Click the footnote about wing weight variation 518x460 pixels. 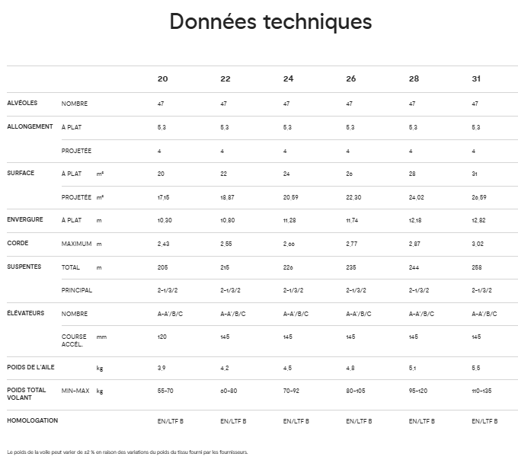[127, 452]
